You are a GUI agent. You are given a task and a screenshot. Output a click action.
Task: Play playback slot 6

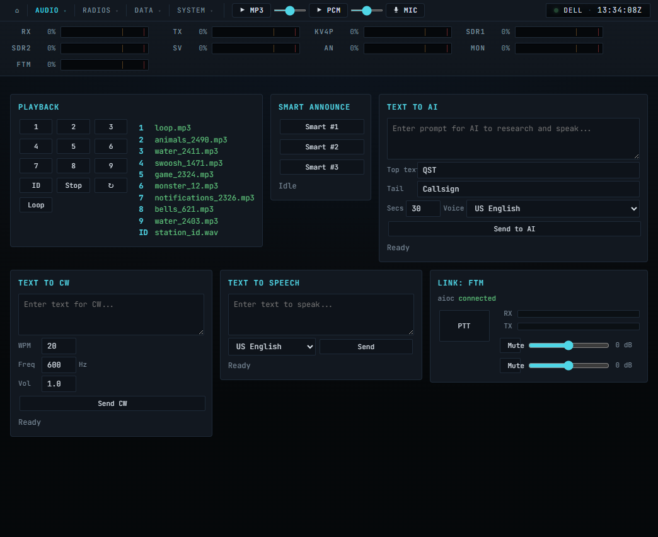(111, 146)
